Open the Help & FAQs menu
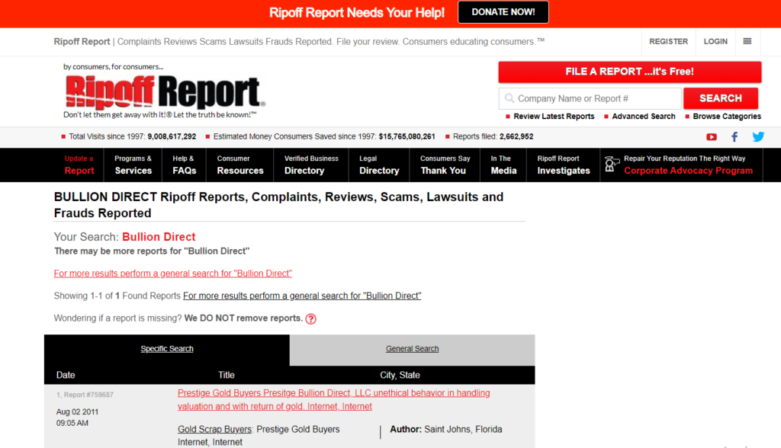Viewport: 781px width, 448px height. pos(185,165)
